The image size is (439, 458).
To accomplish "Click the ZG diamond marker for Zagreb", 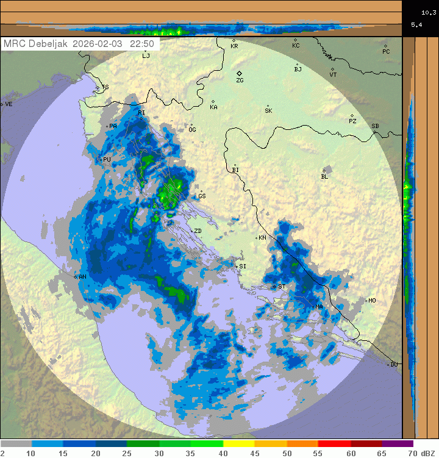I will [239, 73].
